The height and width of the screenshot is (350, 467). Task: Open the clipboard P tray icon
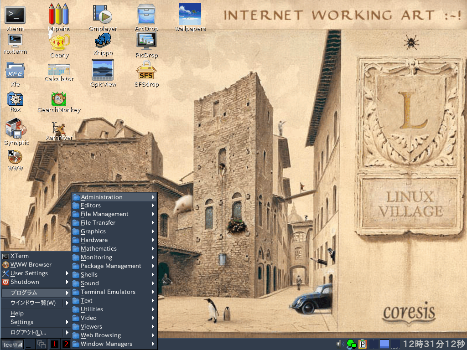coord(362,345)
